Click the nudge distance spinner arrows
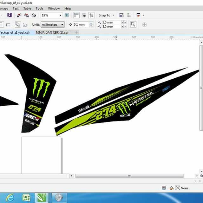203x203 pixels. coord(91,24)
